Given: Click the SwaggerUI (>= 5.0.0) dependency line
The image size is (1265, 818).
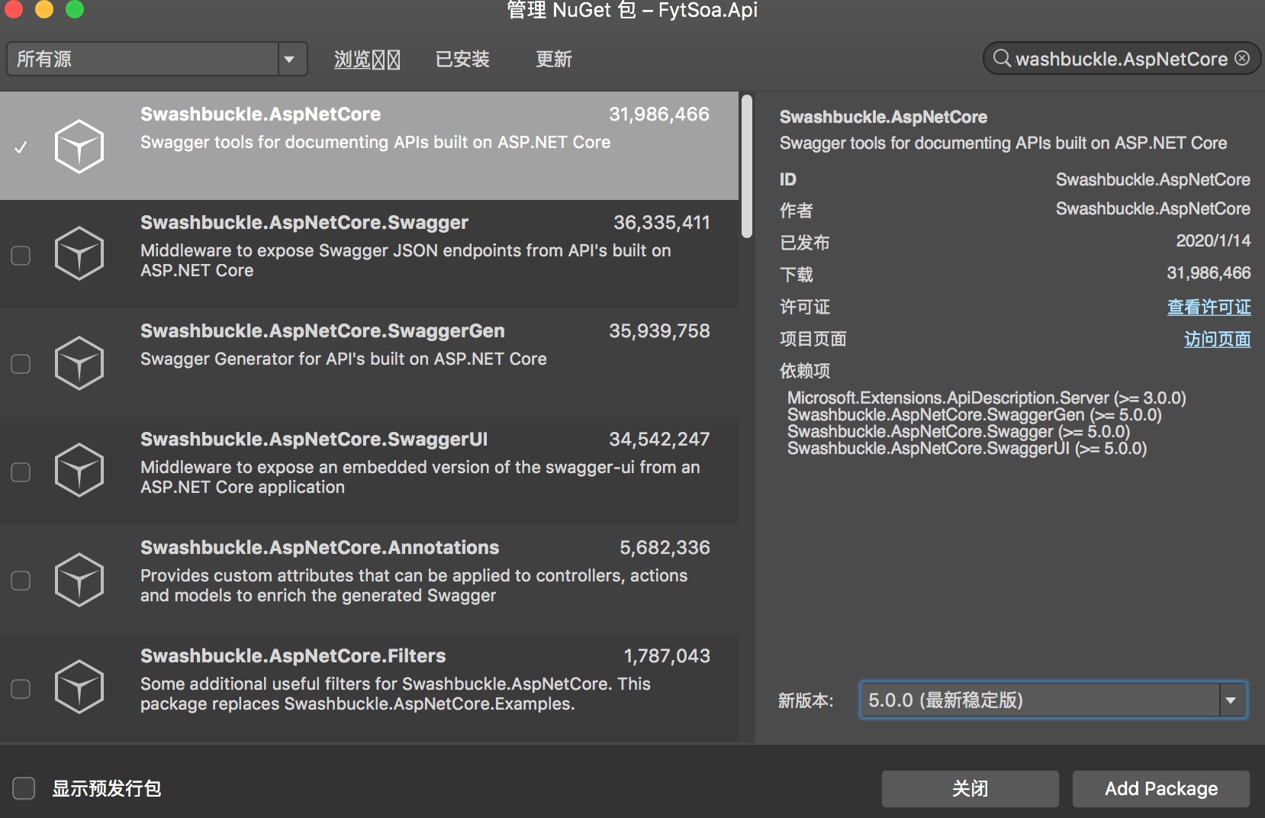Looking at the screenshot, I should pos(967,448).
